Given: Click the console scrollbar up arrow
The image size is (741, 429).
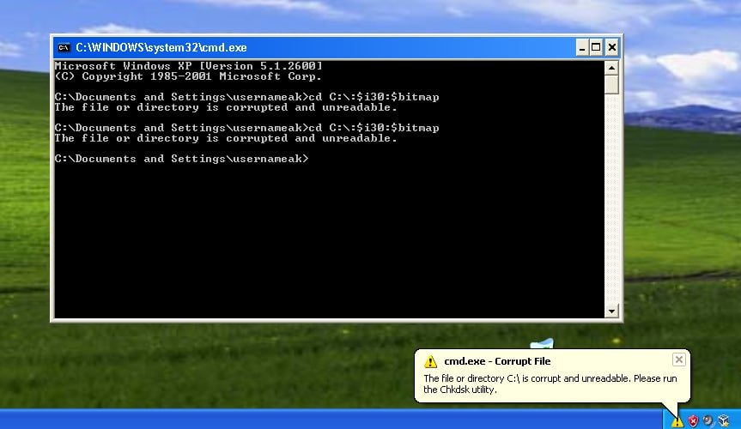Looking at the screenshot, I should pos(611,68).
